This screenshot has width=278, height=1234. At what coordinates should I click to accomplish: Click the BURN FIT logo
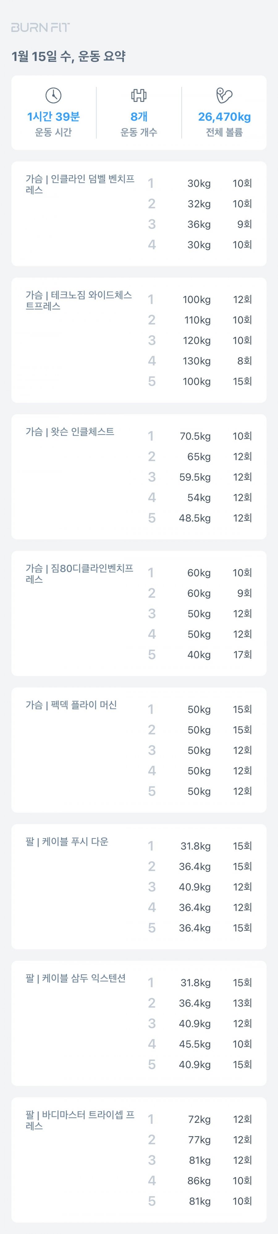[41, 28]
